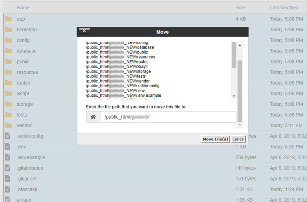Select the _NEW/storage path in list
The height and width of the screenshot is (202, 307).
pos(118,71)
